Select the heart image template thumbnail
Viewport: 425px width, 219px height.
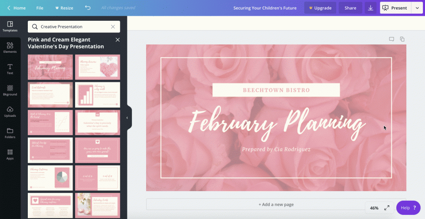[98, 67]
